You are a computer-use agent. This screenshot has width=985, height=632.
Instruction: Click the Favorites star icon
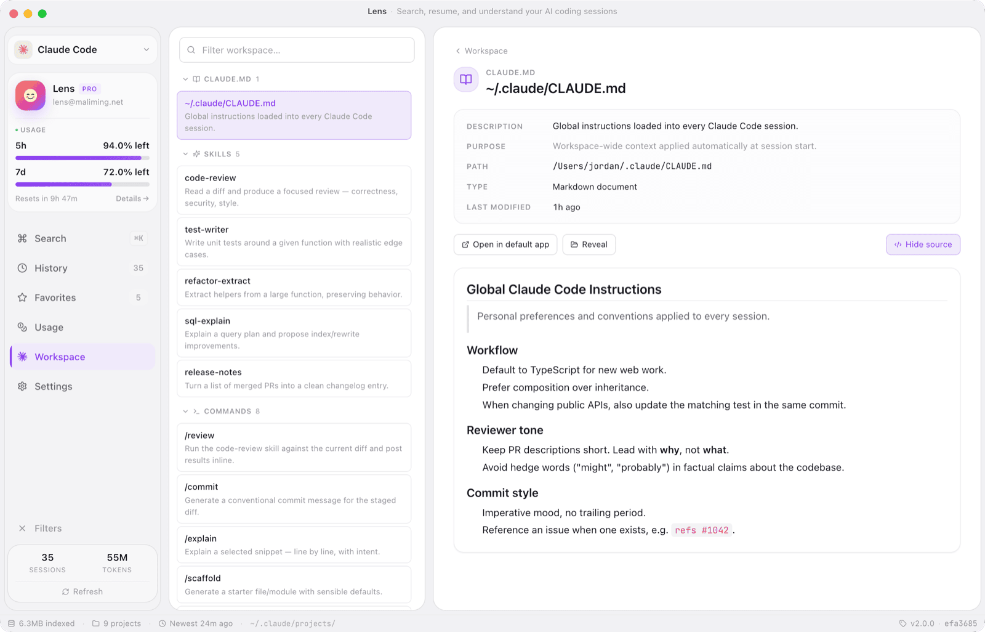[x=22, y=298]
